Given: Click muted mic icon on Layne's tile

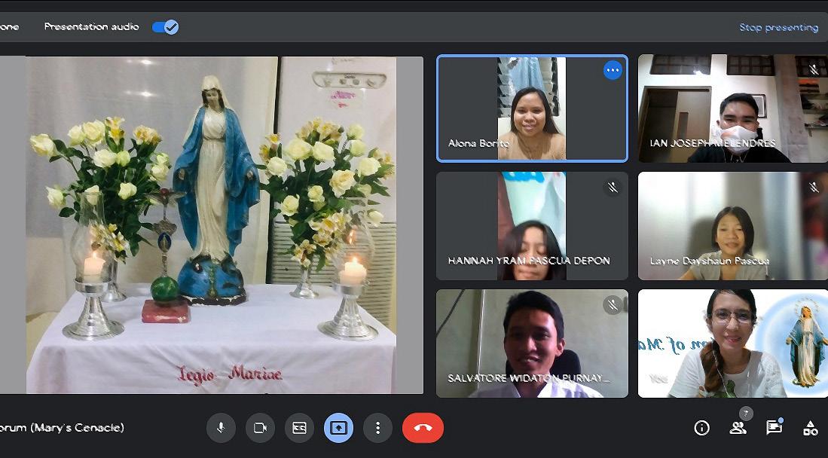Looking at the screenshot, I should (814, 187).
